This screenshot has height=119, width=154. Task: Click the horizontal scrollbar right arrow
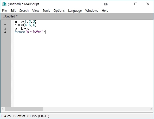[151, 109]
